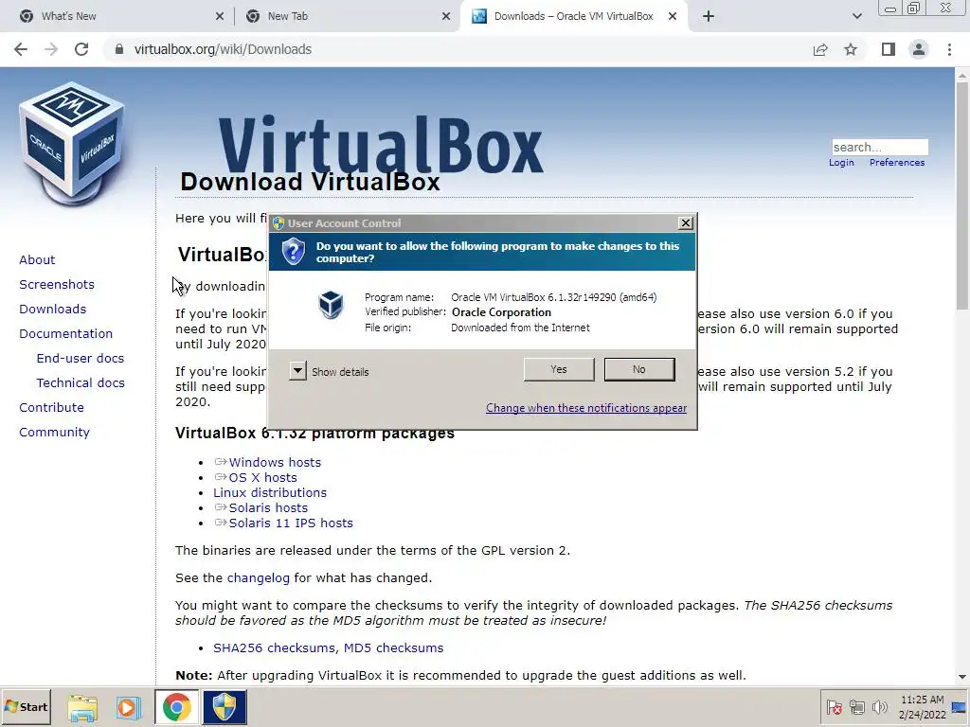The height and width of the screenshot is (727, 970).
Task: Click the lock icon in address bar
Action: click(x=119, y=49)
